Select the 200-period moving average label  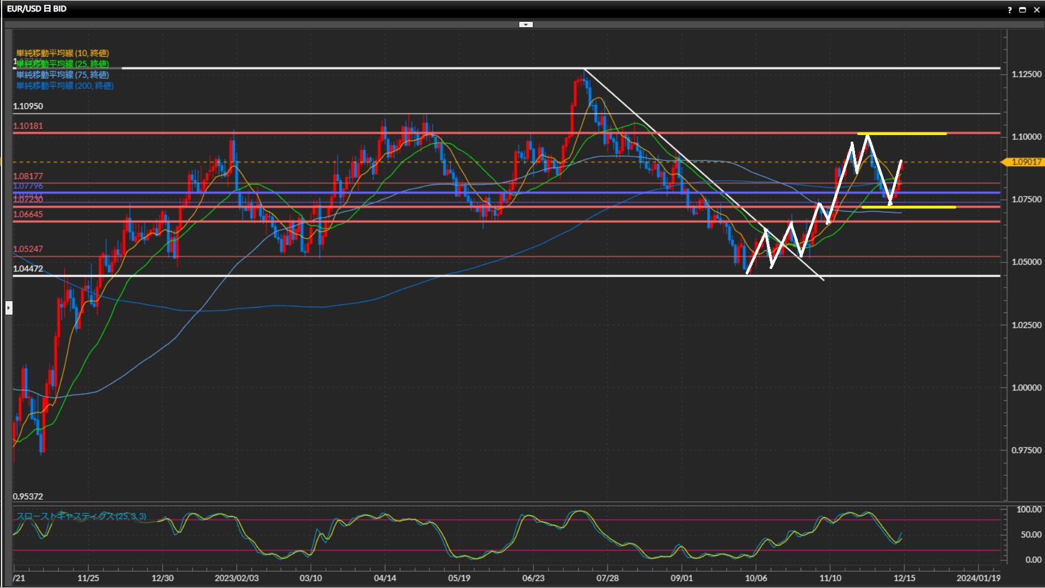65,85
